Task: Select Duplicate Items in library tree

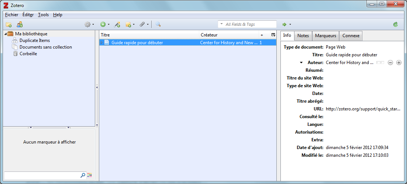Action: coord(35,40)
